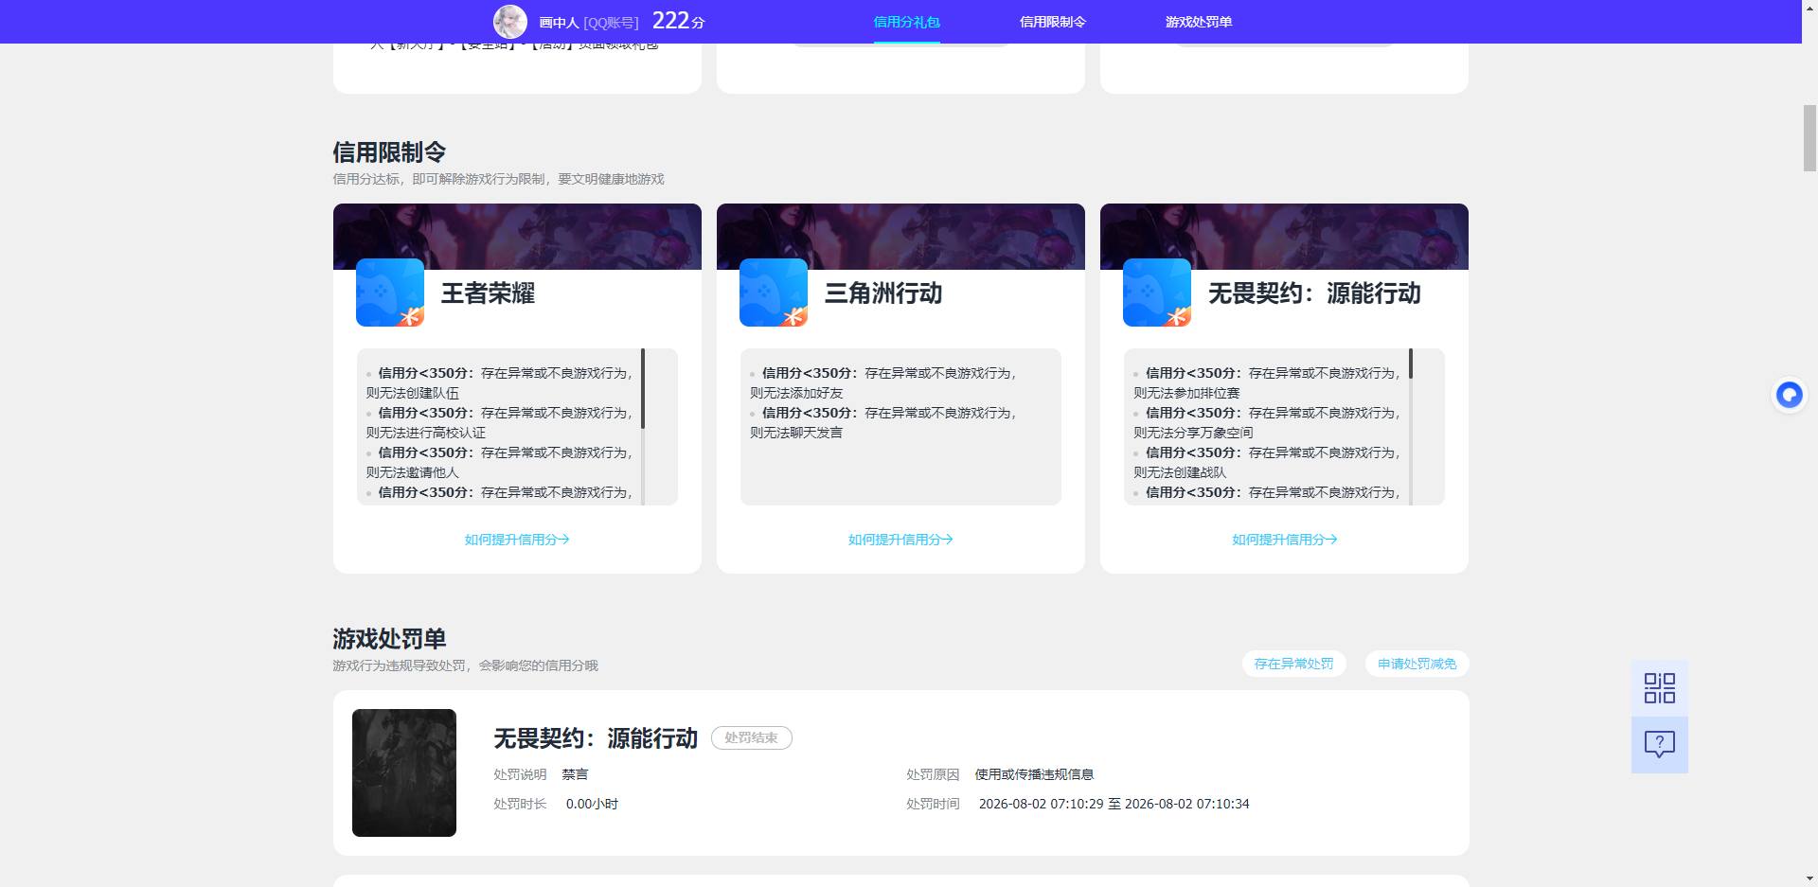Screen dimensions: 1818x887
Task: Click the 则无法分享万象空间 restriction text
Action: pyautogui.click(x=1193, y=433)
